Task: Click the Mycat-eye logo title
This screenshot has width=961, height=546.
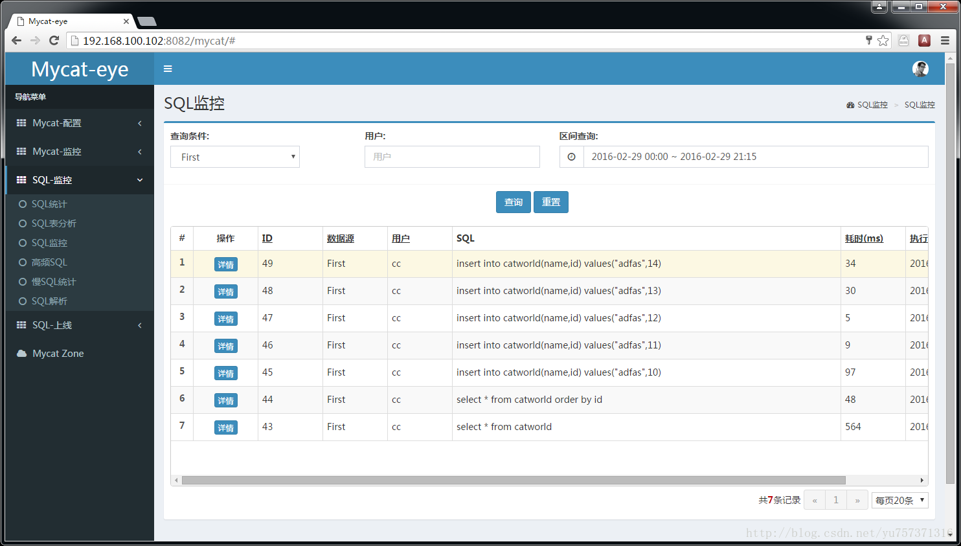Action: pos(80,69)
